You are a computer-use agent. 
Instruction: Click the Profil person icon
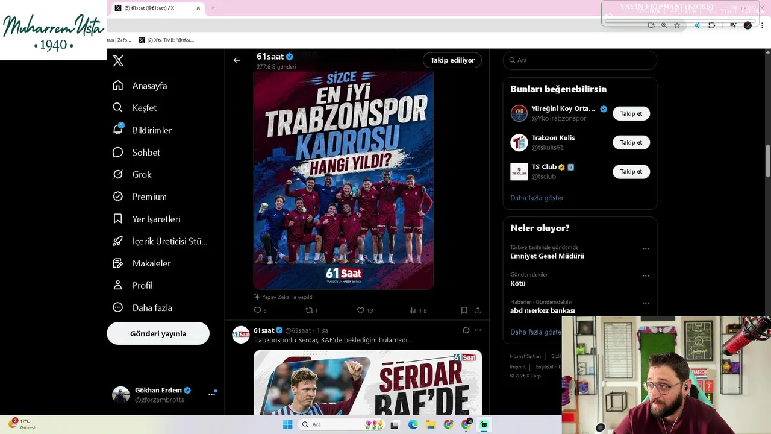coord(118,285)
